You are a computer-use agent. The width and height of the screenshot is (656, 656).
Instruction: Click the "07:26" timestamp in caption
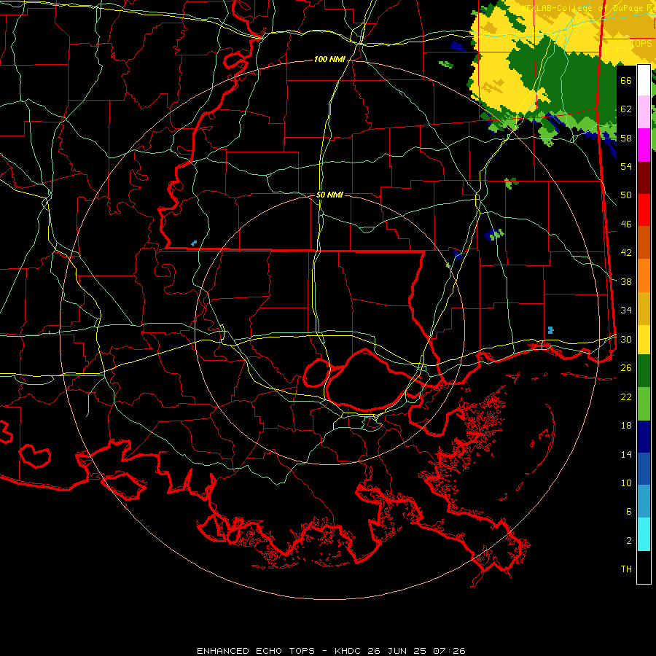pyautogui.click(x=449, y=651)
